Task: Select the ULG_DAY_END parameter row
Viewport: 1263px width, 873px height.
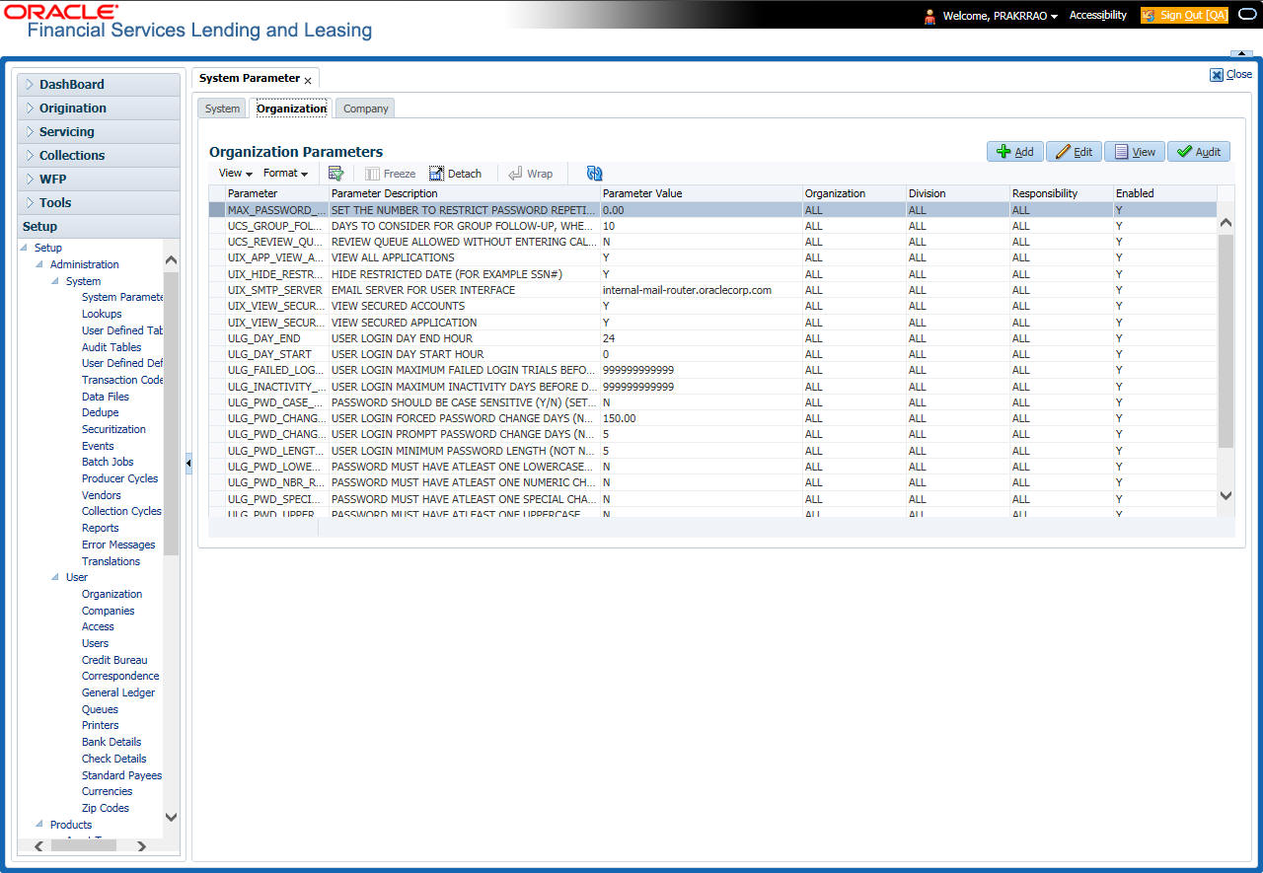Action: 712,338
